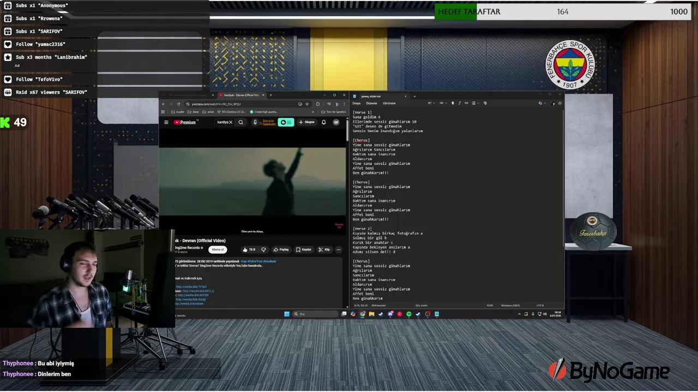Click the volume icon in system tray

[545, 314]
